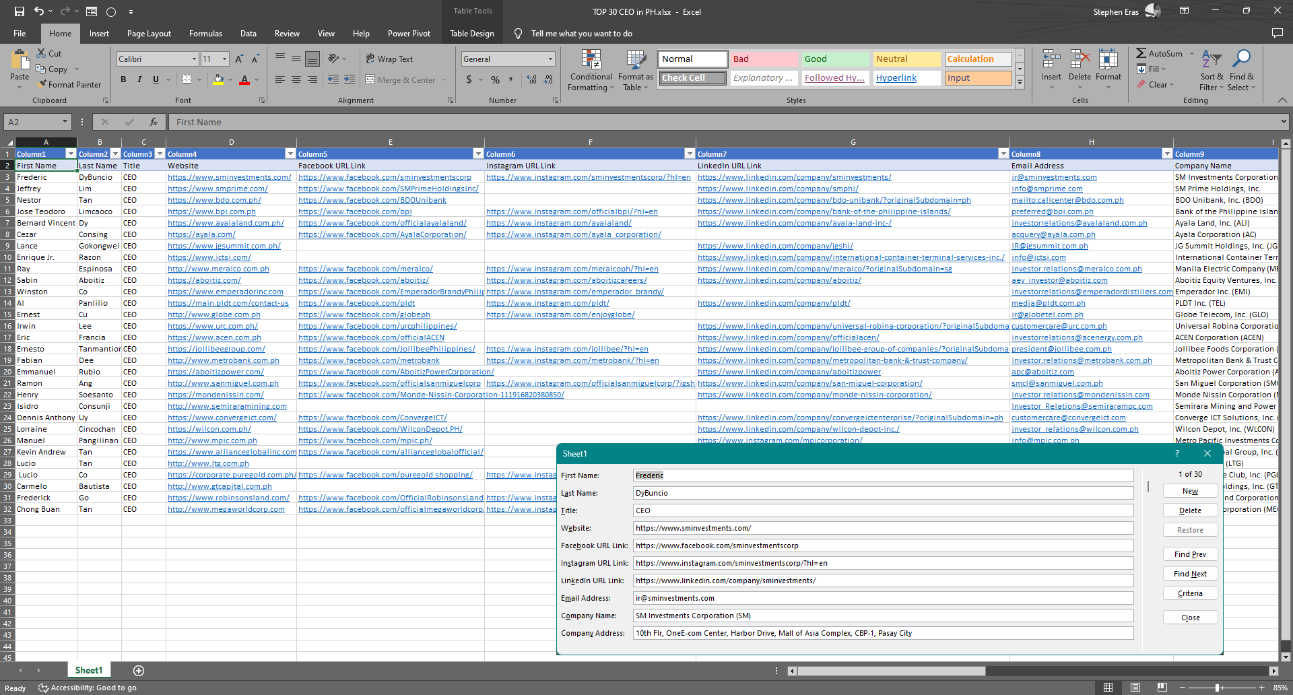Screen dimensions: 1293x695
Task: Close the data form with Close button
Action: click(1190, 618)
